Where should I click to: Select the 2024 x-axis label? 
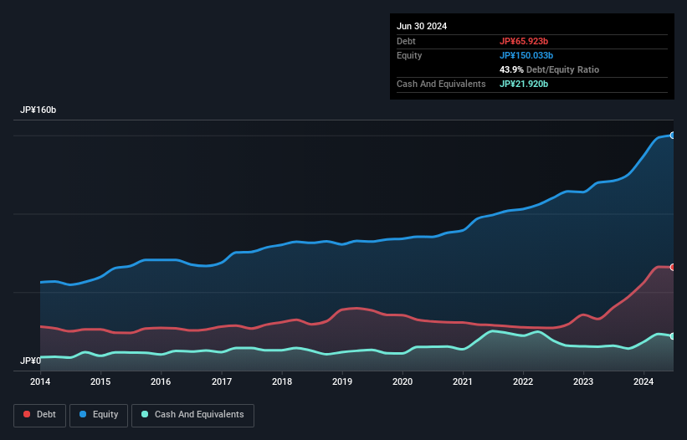[x=643, y=382]
